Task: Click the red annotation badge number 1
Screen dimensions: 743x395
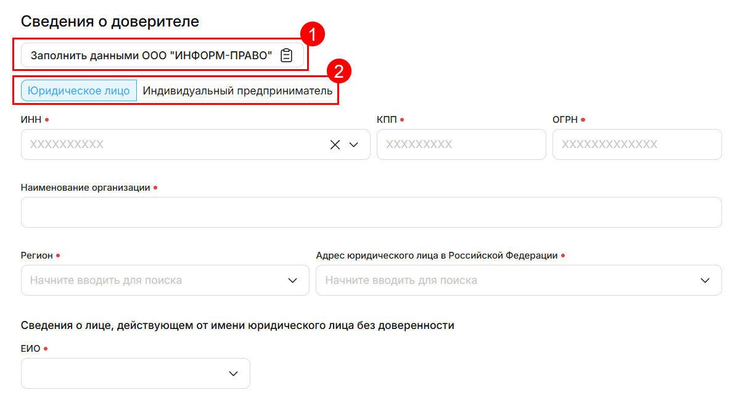Action: click(x=312, y=35)
